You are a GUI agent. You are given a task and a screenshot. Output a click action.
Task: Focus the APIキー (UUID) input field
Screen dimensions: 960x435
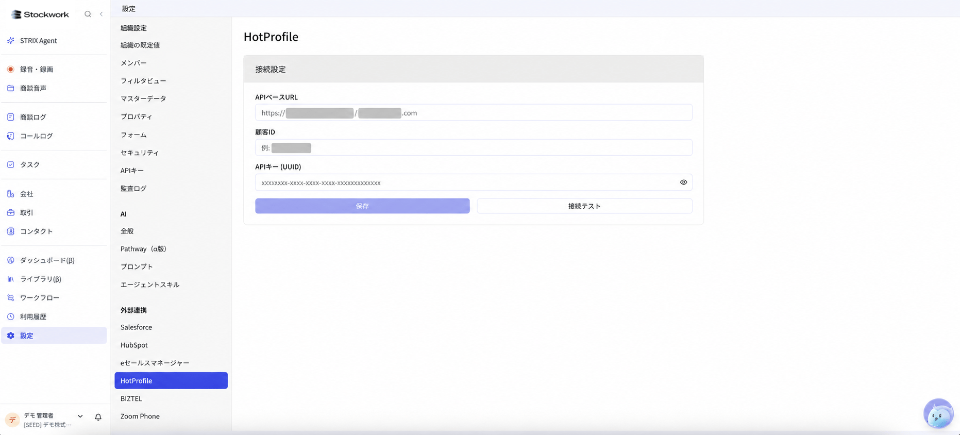click(x=474, y=182)
